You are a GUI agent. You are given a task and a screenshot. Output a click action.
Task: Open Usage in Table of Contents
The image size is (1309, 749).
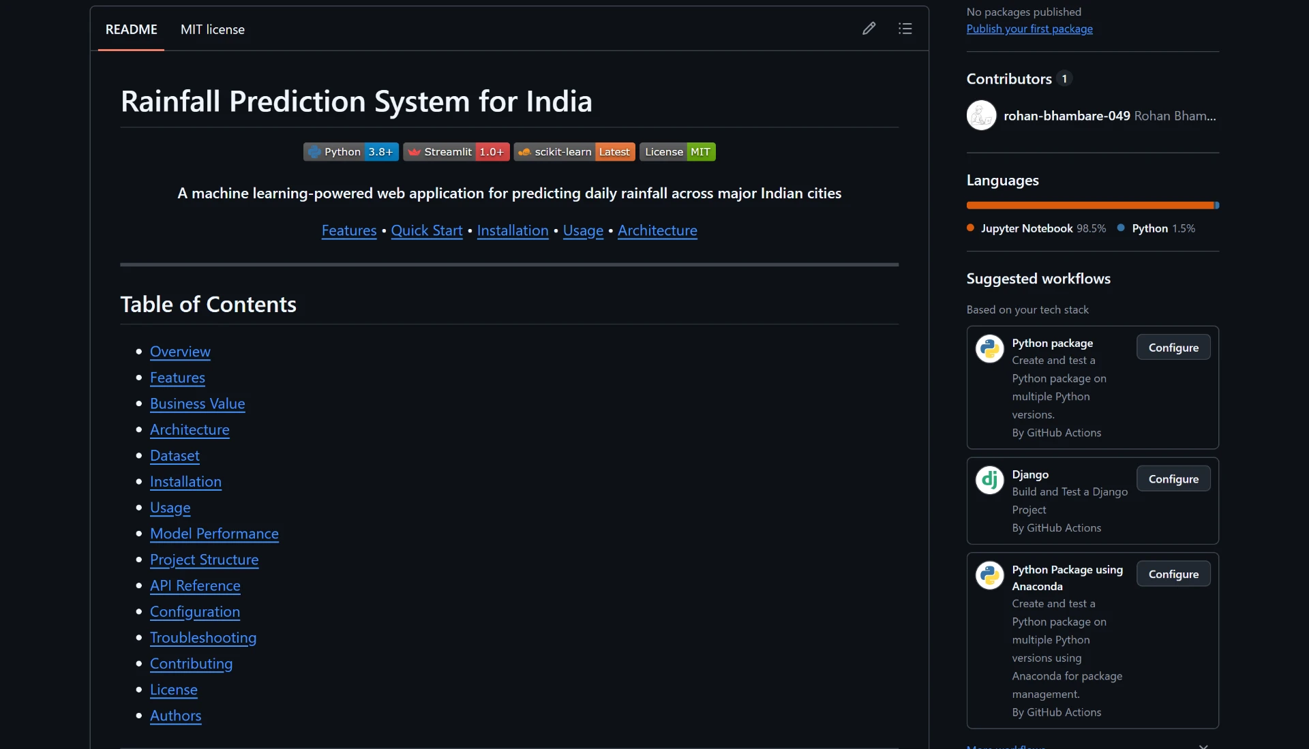170,508
